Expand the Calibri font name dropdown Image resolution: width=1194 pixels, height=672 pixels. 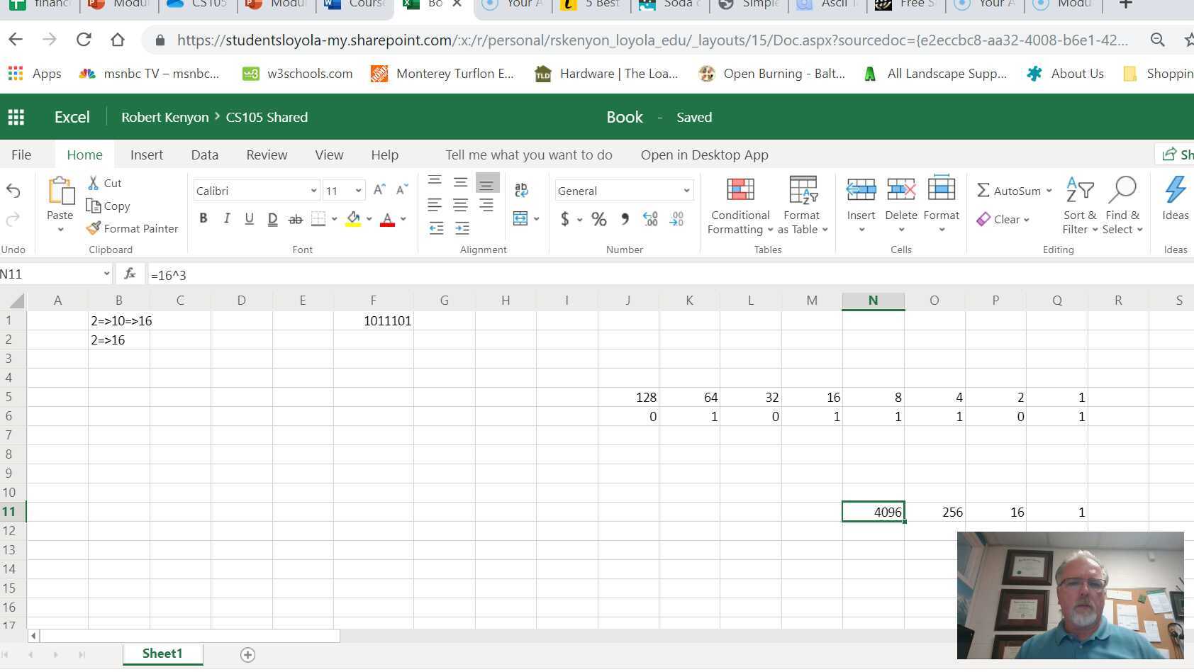coord(313,191)
